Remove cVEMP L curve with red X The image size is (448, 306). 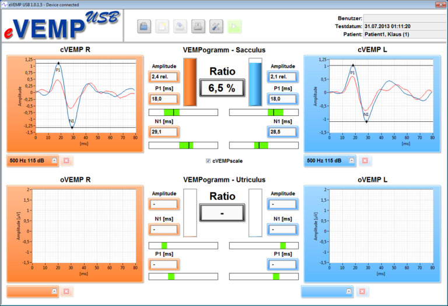(x=365, y=160)
